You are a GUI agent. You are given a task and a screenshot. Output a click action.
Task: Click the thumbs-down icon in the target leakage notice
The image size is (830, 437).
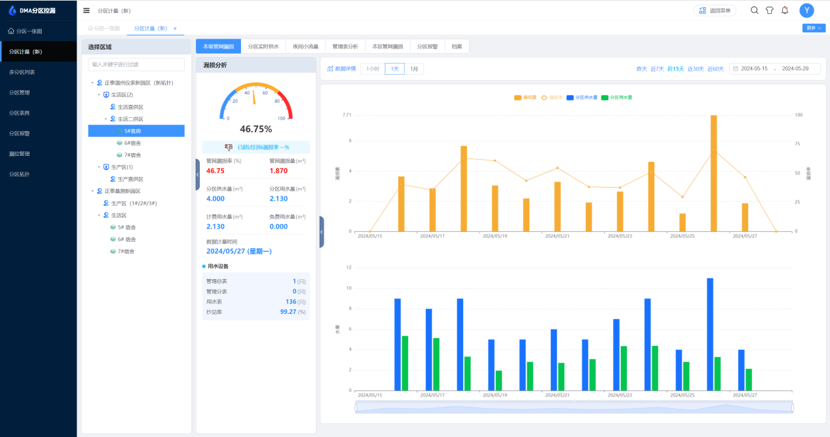coord(229,147)
